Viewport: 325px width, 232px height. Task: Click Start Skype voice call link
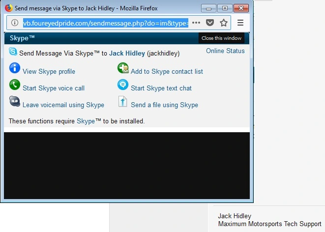pos(54,88)
